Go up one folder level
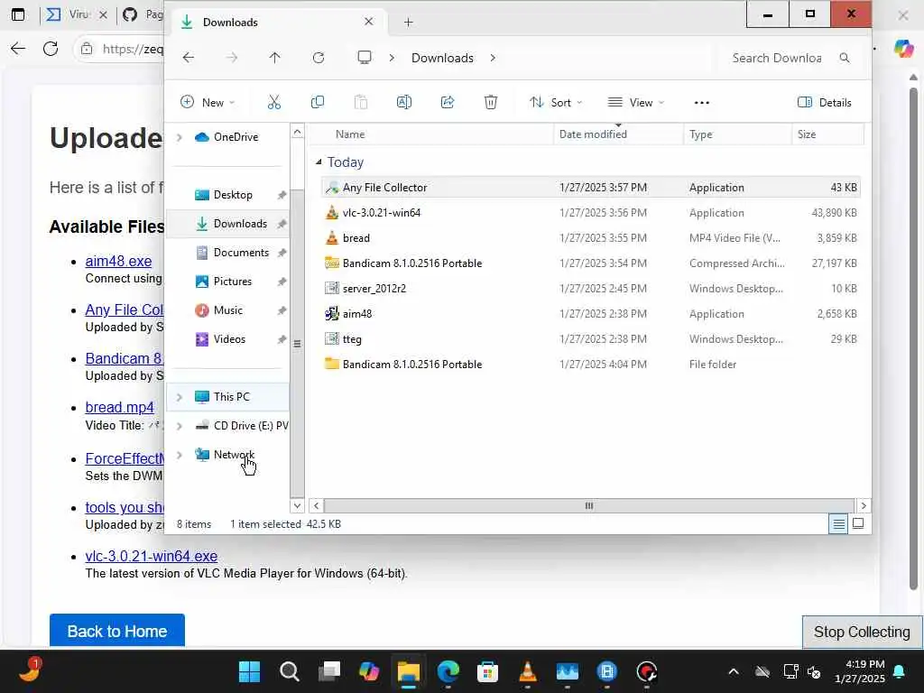The width and height of the screenshot is (924, 693). coord(274,58)
